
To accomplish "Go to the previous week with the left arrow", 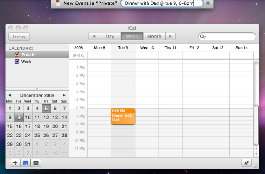I will click(94, 36).
